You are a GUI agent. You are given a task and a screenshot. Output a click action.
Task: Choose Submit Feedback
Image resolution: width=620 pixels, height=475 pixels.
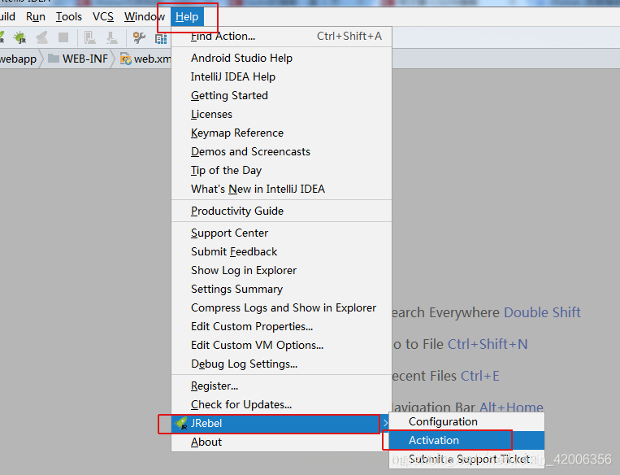(281, 252)
